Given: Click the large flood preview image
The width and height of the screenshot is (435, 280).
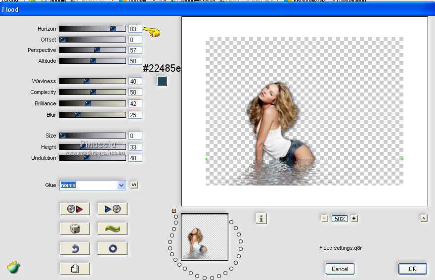Looking at the screenshot, I should tap(304, 111).
